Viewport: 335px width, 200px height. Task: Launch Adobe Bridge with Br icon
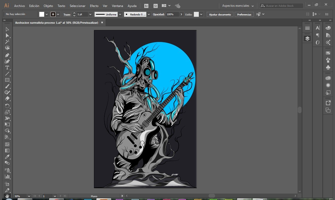[146, 6]
